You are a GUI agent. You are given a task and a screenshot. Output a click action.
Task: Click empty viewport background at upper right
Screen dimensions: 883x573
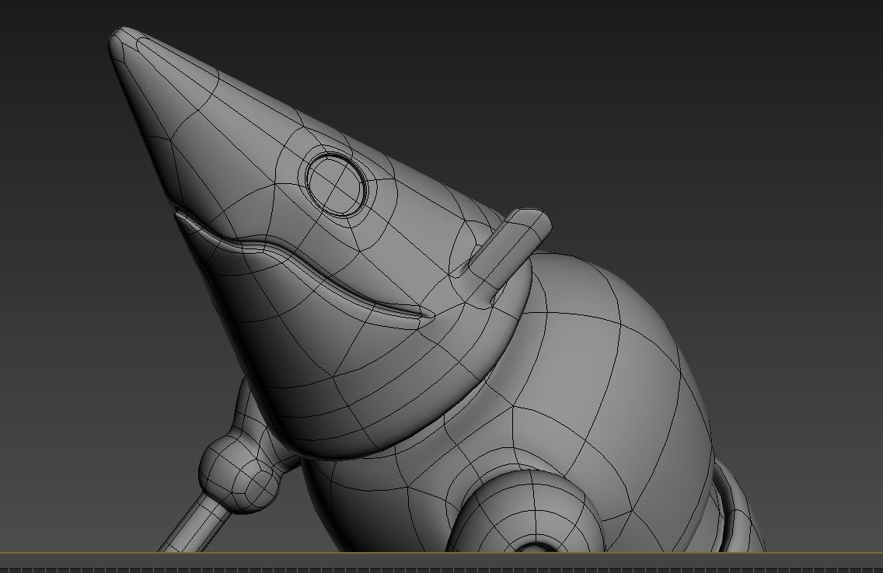click(738, 93)
